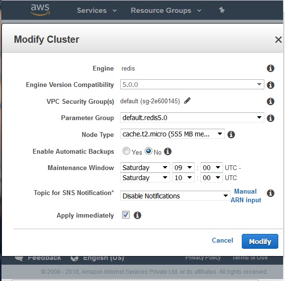Close the Modify Cluster dialog
This screenshot has height=281, width=286.
coord(278,39)
